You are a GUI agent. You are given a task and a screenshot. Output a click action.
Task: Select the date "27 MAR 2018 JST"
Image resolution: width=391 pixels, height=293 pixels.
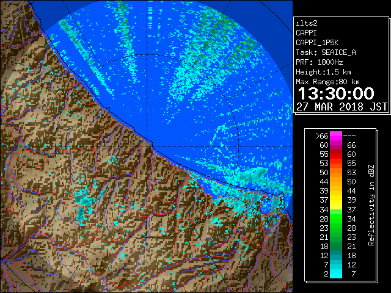[342, 107]
